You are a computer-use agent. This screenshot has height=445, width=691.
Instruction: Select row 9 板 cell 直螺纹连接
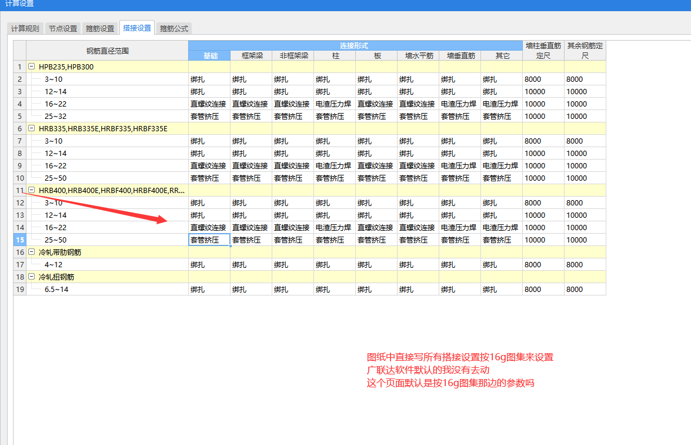pos(376,166)
